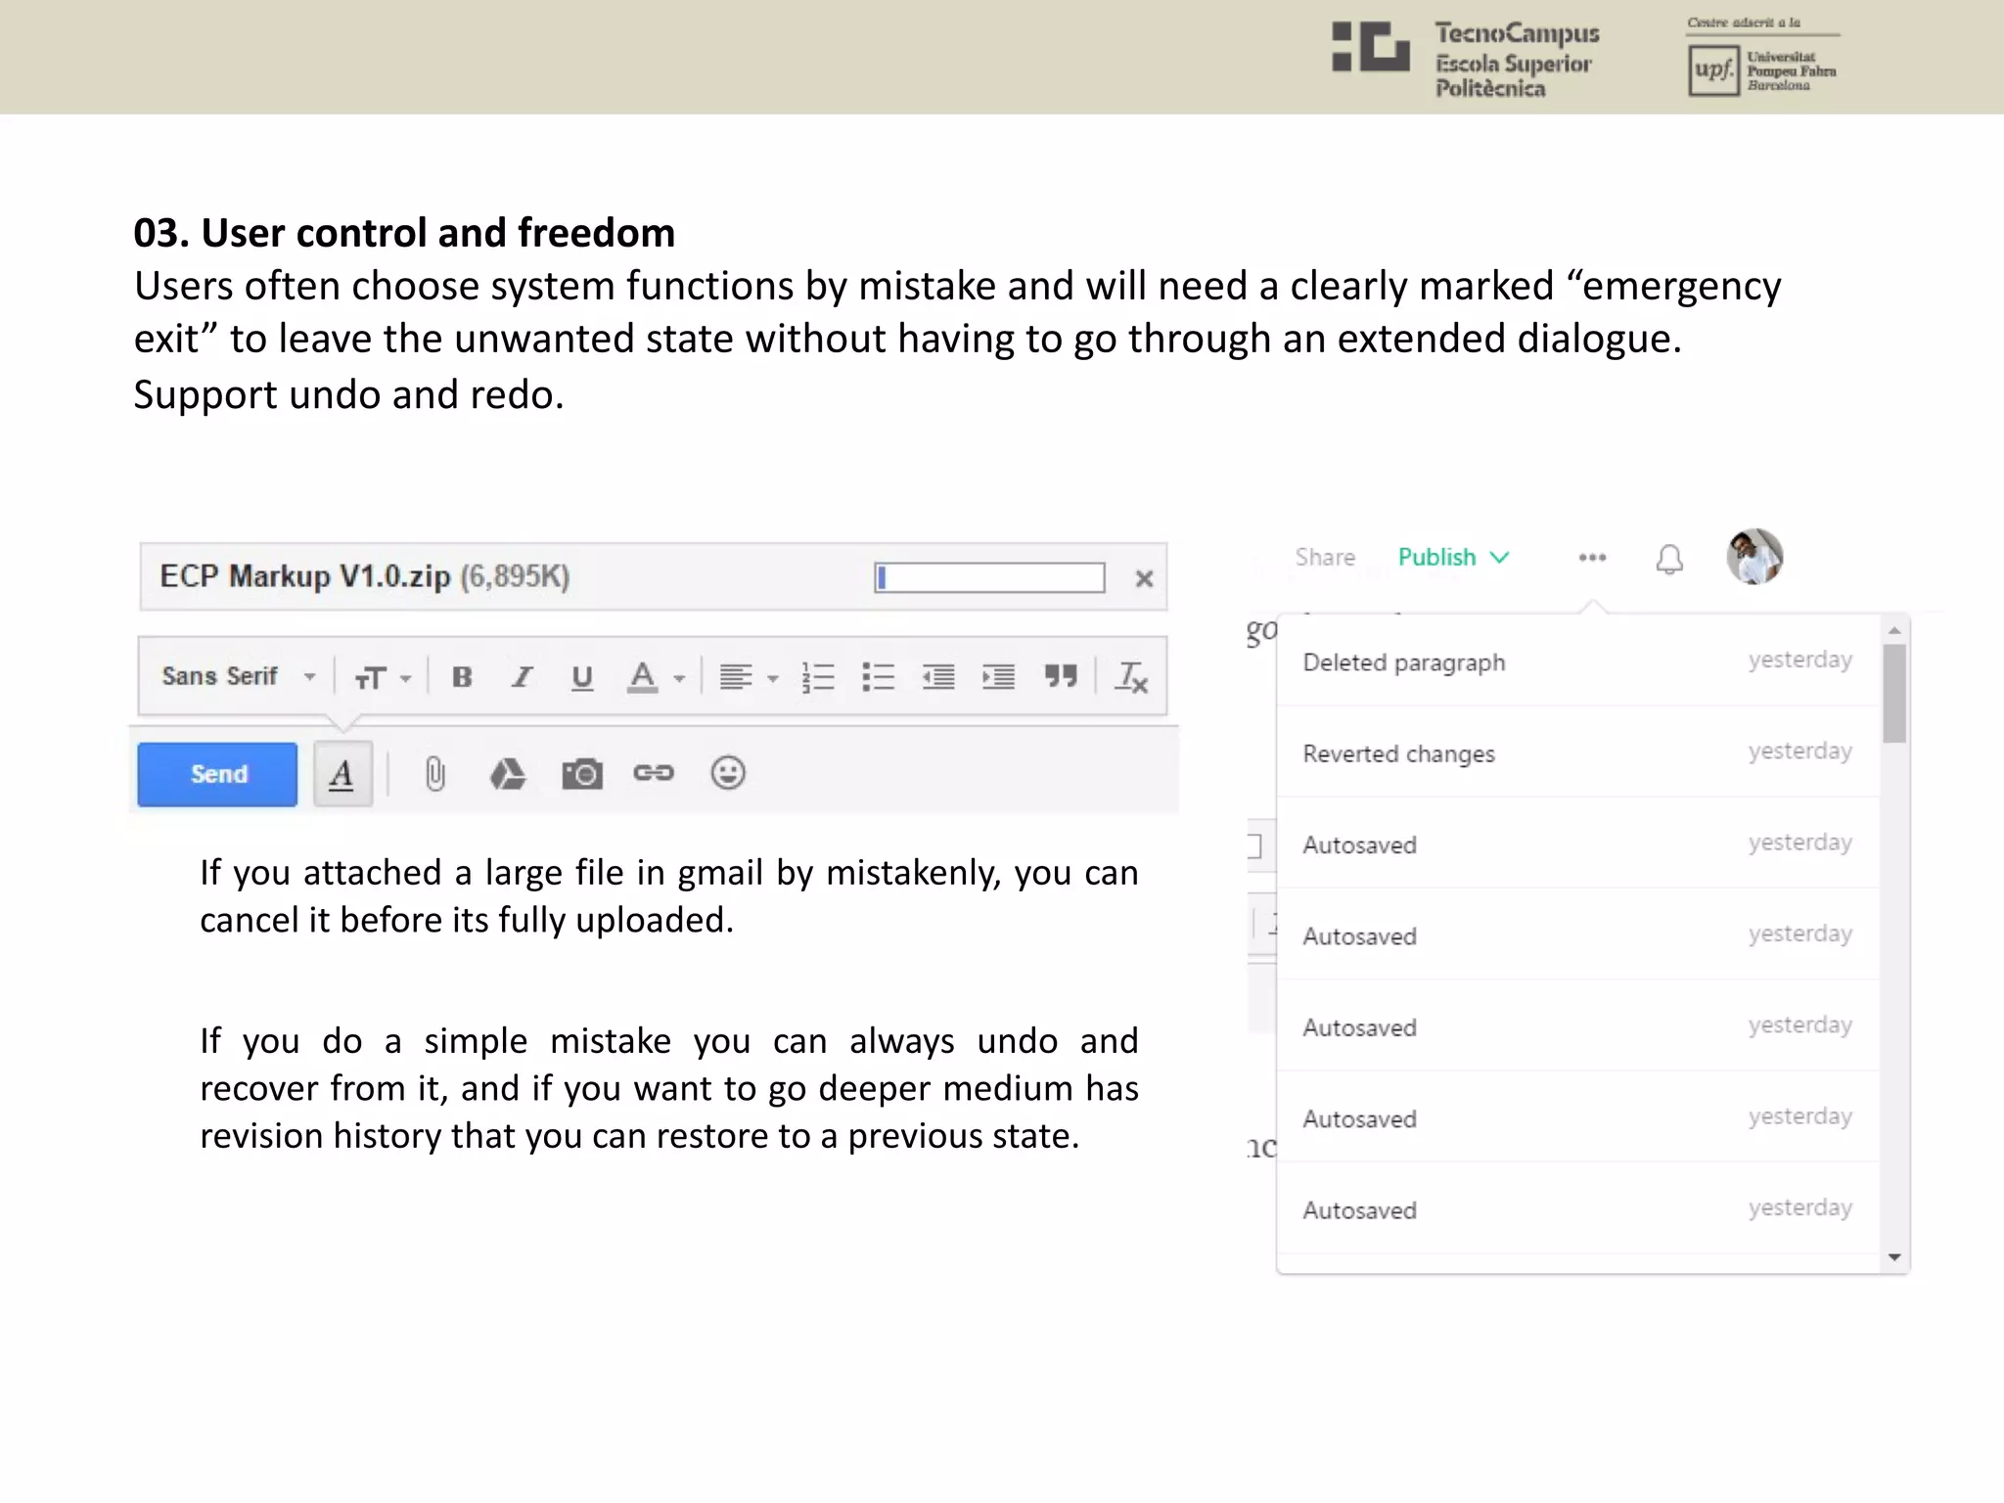The image size is (2004, 1503).
Task: Insert a link with chain icon
Action: point(654,774)
